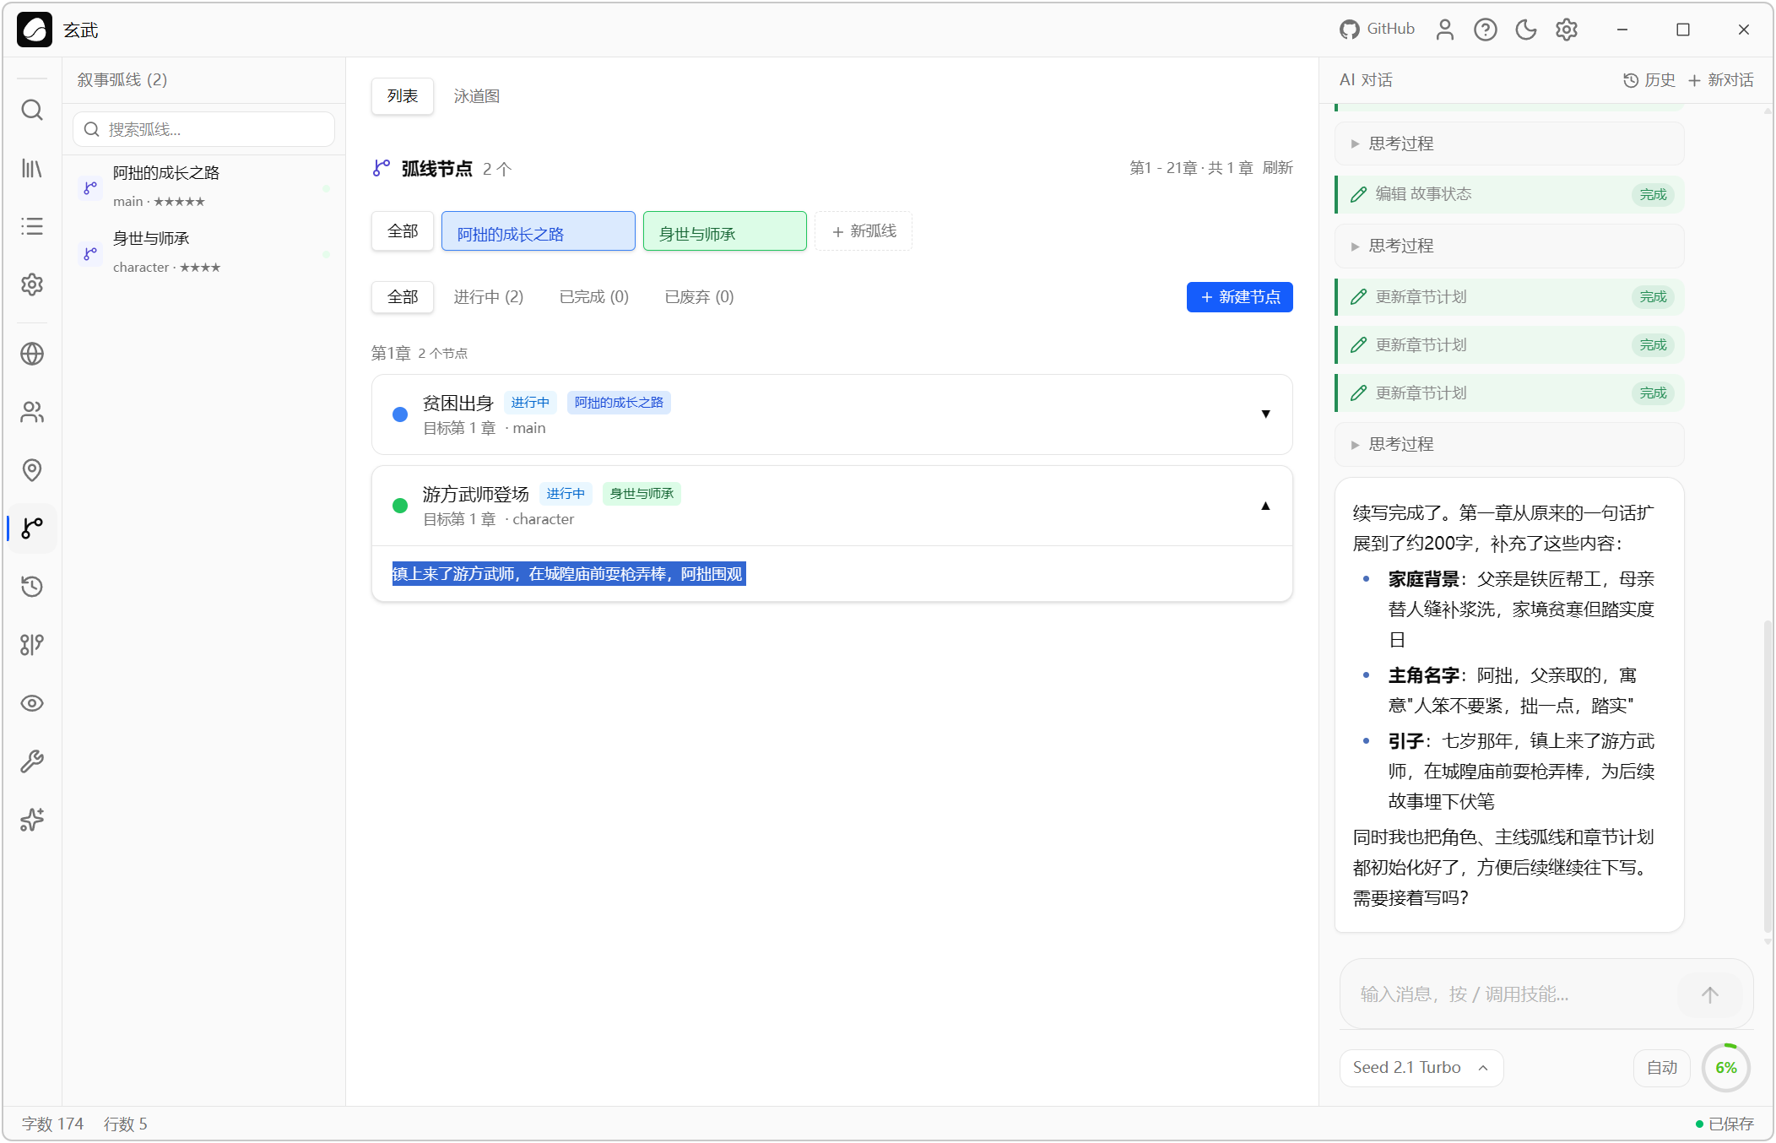This screenshot has height=1143, width=1776.
Task: Click the 贫困出身 blue status dot
Action: 400,414
